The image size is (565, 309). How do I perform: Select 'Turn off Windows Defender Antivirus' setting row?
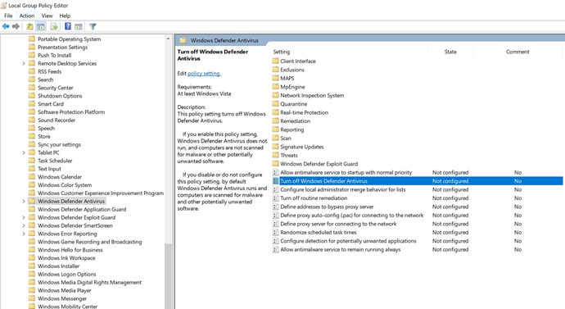[x=418, y=181]
